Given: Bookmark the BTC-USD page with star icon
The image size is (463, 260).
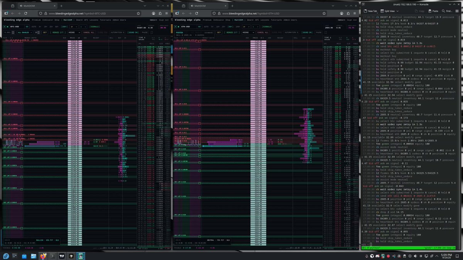Looking at the screenshot, I should coord(139,13).
